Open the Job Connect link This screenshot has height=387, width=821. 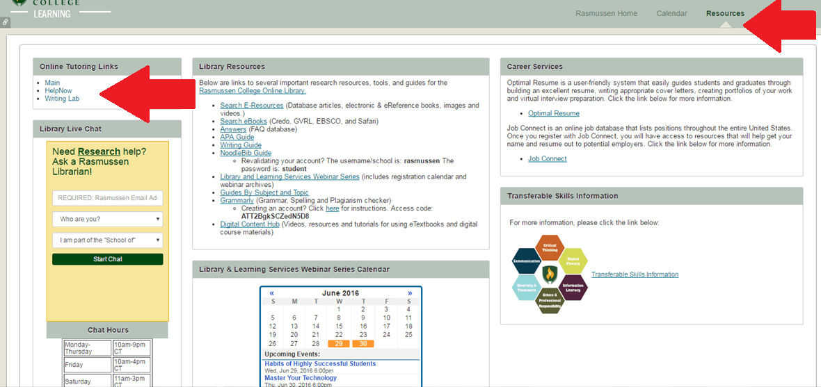point(547,159)
